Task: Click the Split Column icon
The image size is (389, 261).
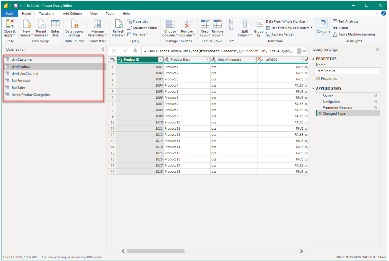Action: pyautogui.click(x=245, y=24)
